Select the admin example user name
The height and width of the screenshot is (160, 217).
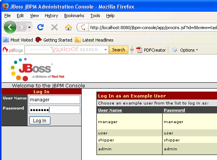(x=105, y=149)
